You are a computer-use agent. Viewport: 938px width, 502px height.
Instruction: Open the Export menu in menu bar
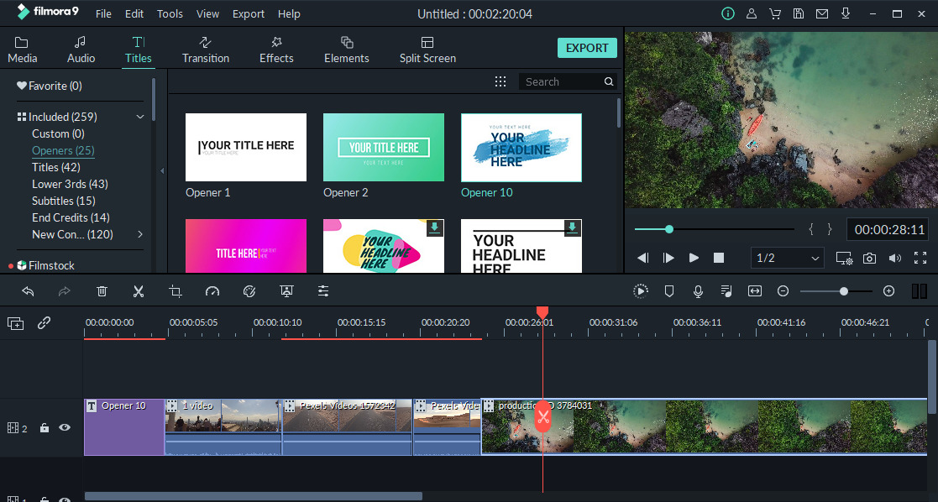point(249,14)
